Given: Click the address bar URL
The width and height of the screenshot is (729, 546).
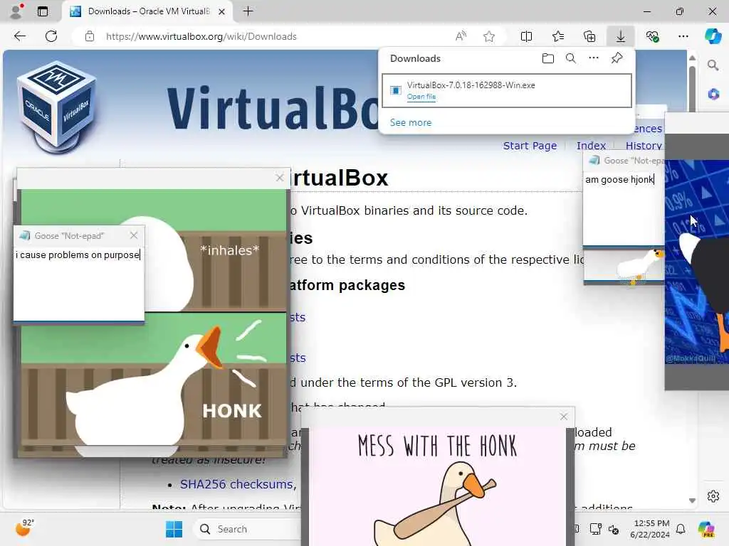Looking at the screenshot, I should 201,36.
